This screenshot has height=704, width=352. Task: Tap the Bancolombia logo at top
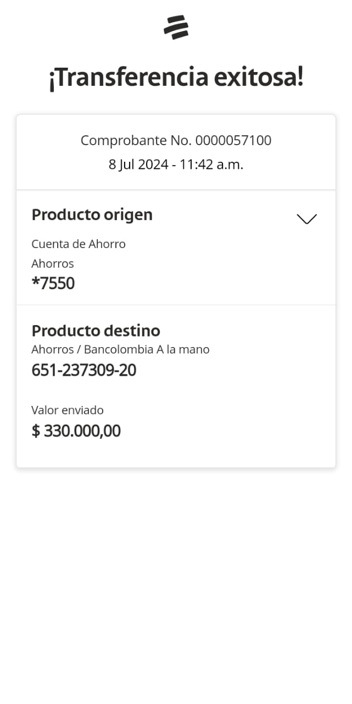(176, 28)
